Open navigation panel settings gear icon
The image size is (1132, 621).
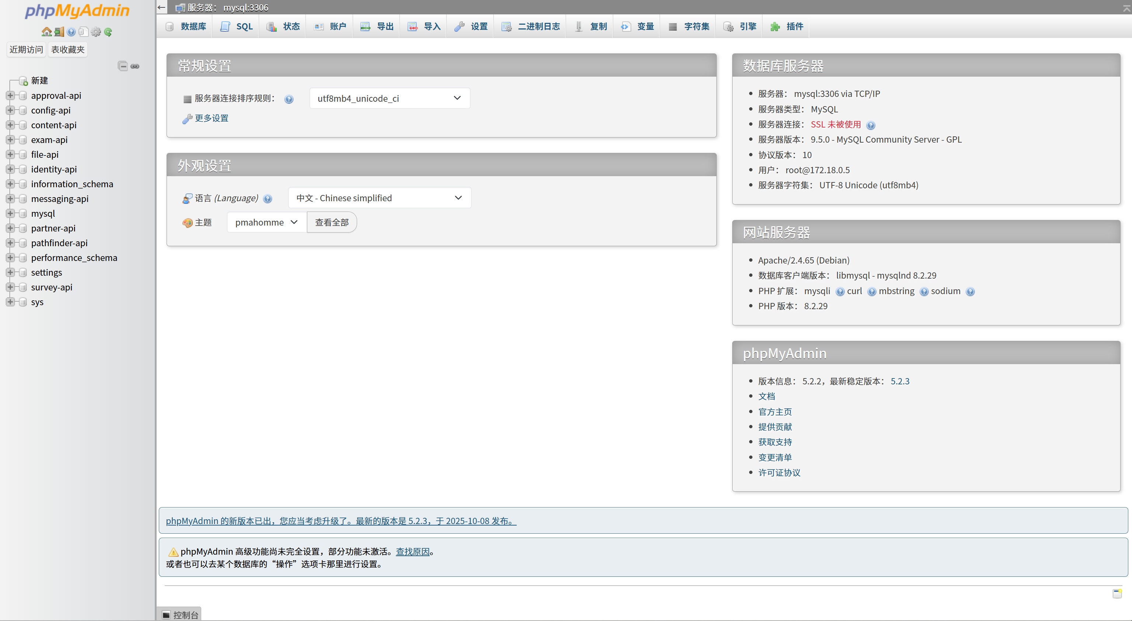96,32
